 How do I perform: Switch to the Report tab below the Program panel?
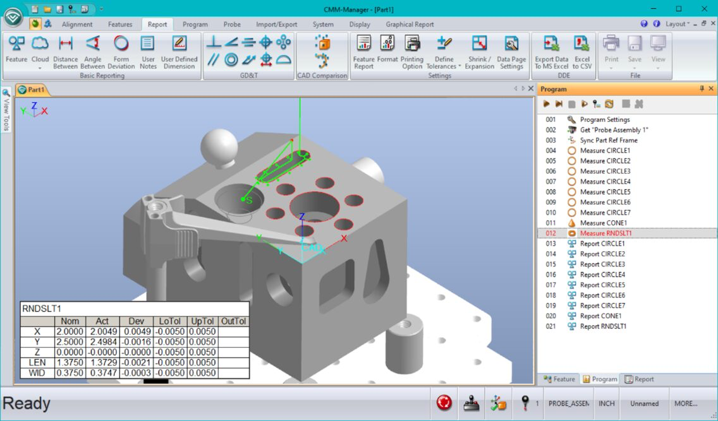click(639, 379)
